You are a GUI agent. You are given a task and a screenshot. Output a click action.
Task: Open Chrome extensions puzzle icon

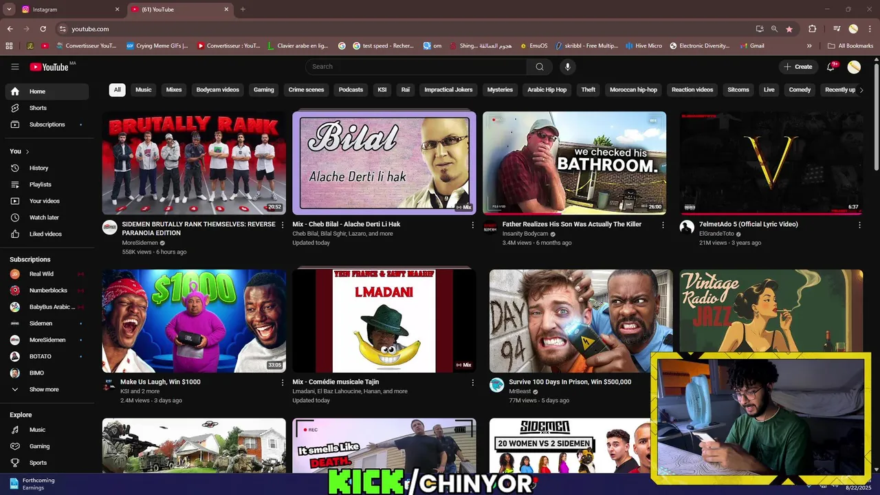812,29
